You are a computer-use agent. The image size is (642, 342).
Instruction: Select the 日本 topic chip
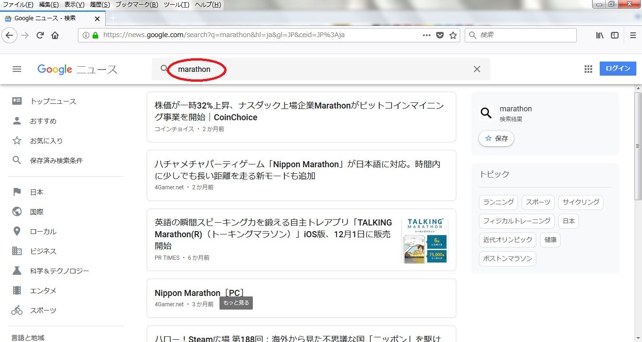569,221
